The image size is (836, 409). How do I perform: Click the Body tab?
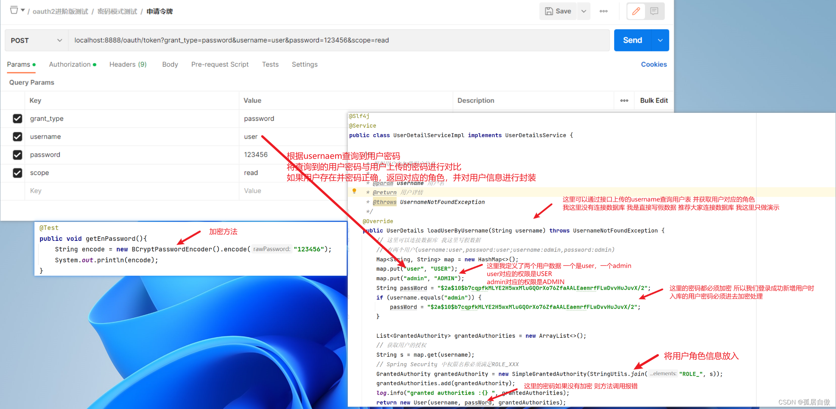pyautogui.click(x=170, y=64)
